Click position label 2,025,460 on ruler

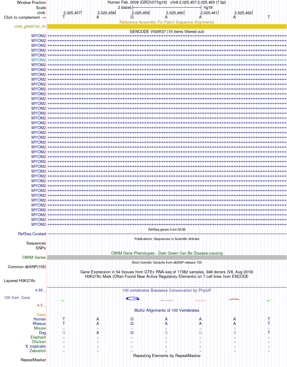coord(175,13)
